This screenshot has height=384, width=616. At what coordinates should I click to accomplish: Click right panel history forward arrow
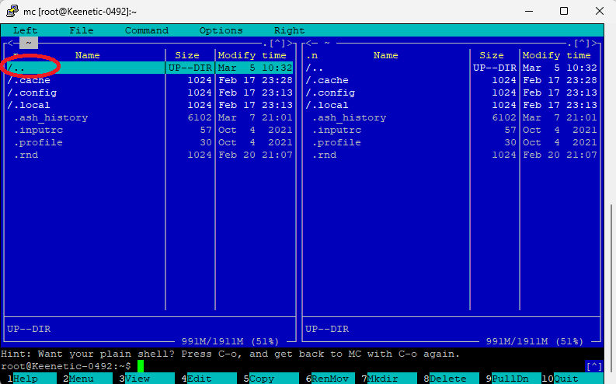click(x=594, y=43)
